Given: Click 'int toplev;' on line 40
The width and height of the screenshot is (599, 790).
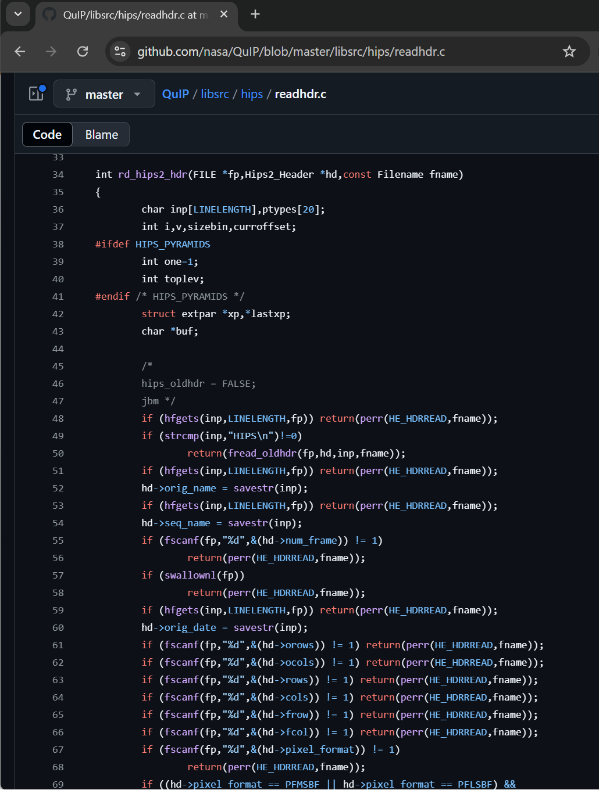Looking at the screenshot, I should 173,279.
